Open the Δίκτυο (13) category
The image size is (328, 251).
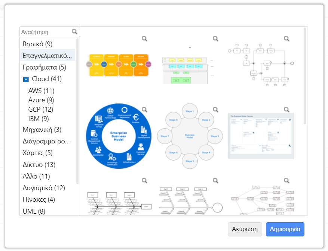(39, 165)
